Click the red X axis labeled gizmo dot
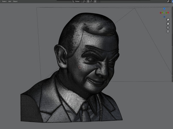Image resolution: width=173 pixels, height=129 pixels. point(168,13)
